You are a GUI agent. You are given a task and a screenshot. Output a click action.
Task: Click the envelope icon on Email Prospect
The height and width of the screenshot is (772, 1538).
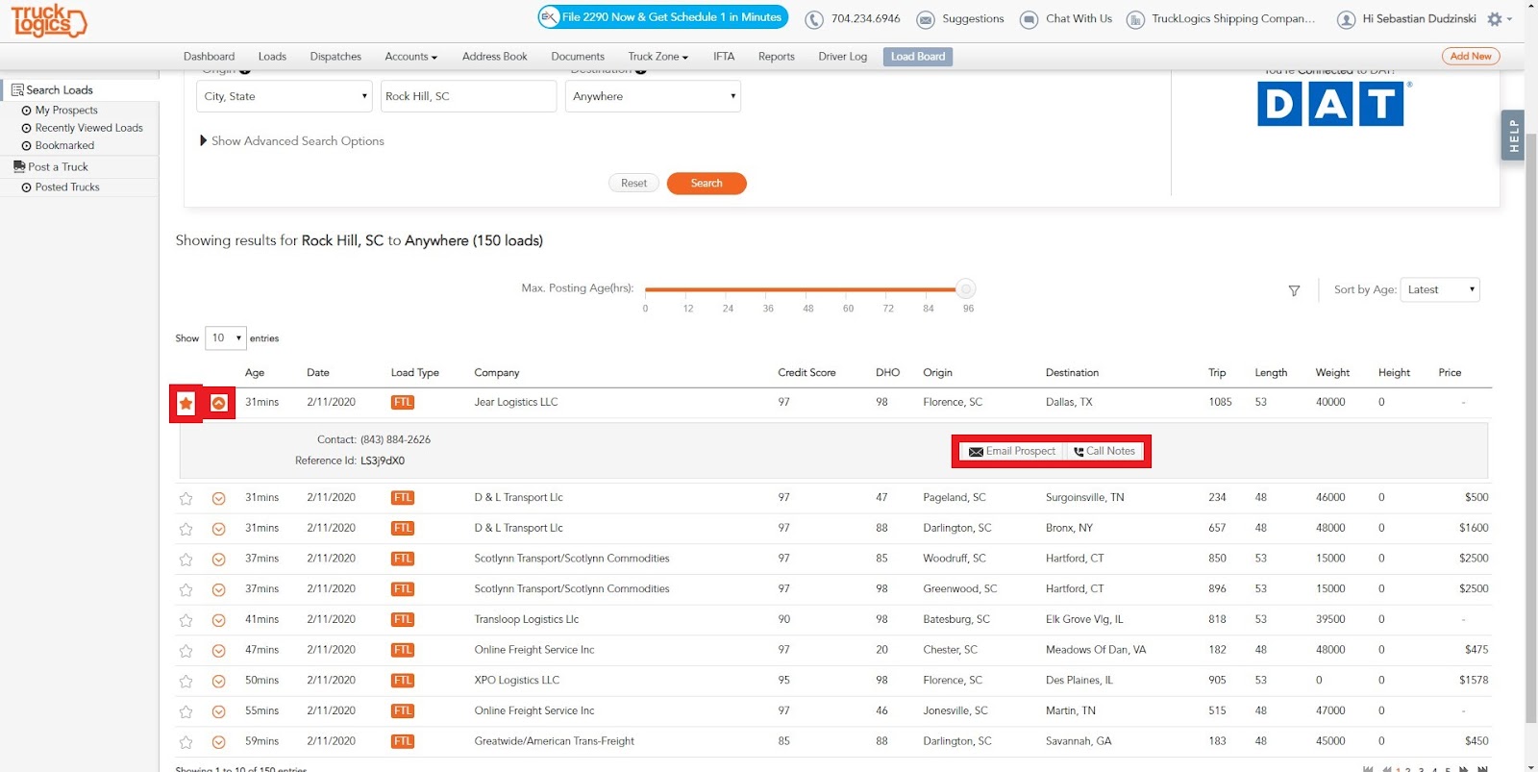976,452
